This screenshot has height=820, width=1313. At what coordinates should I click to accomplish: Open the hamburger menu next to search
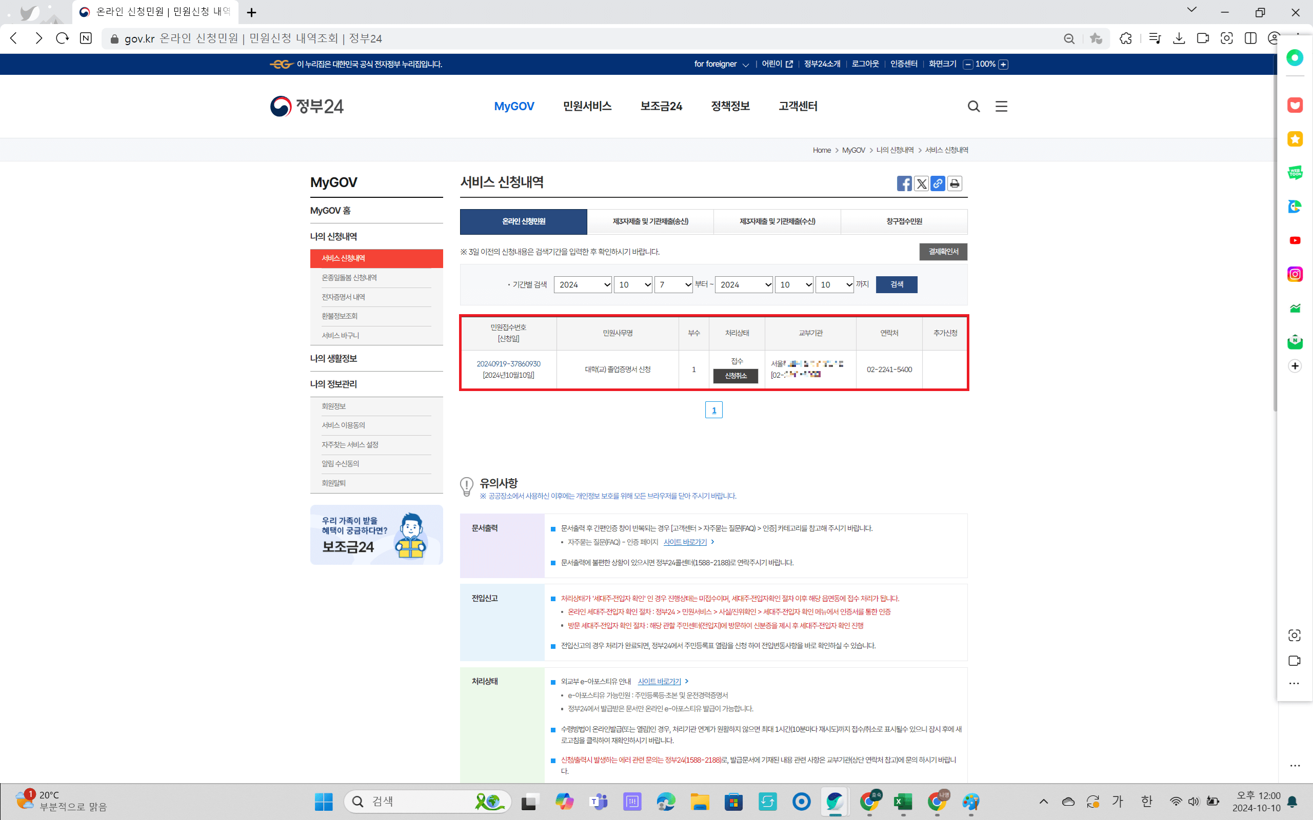1001,106
